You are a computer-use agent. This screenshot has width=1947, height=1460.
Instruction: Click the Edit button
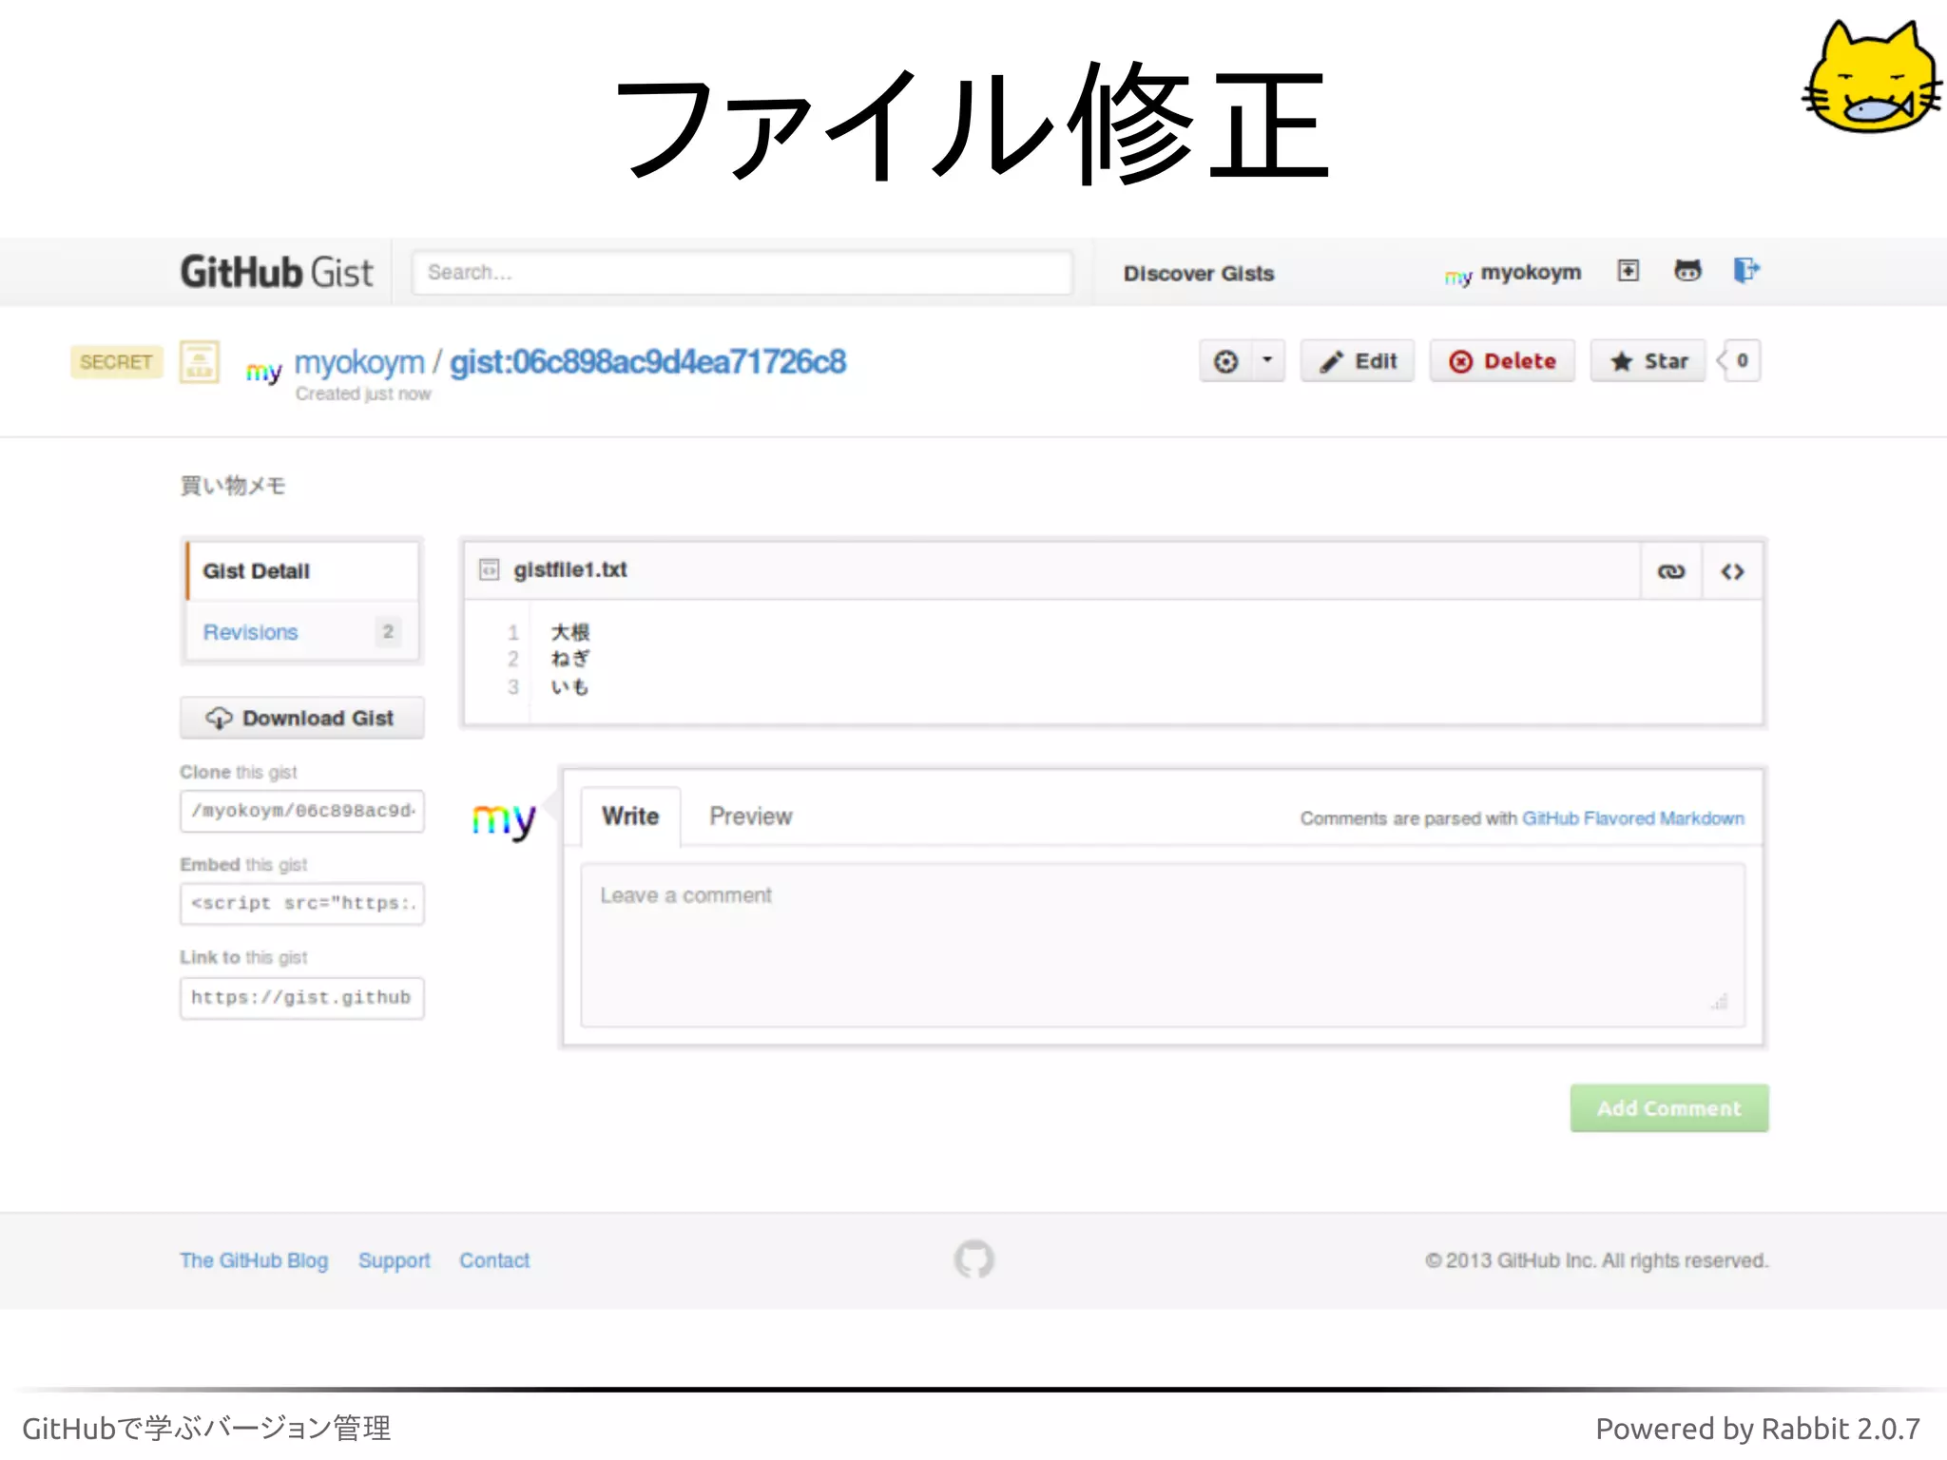tap(1358, 361)
